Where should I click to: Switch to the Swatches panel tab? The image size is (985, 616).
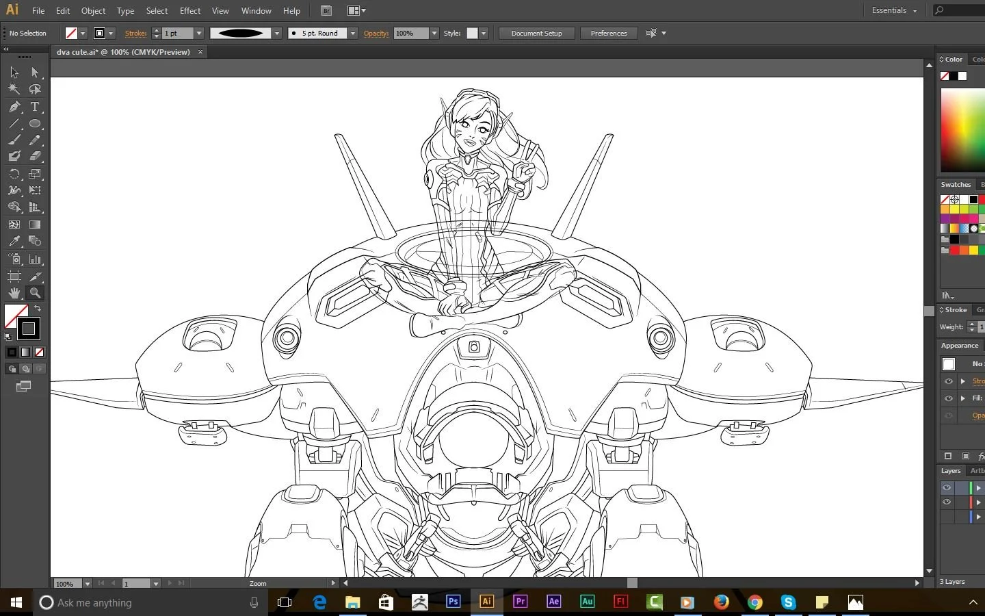pos(956,185)
